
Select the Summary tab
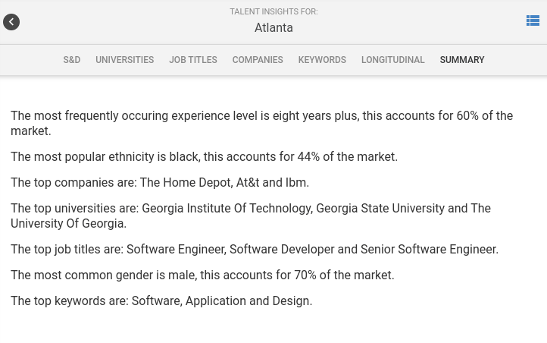click(462, 60)
